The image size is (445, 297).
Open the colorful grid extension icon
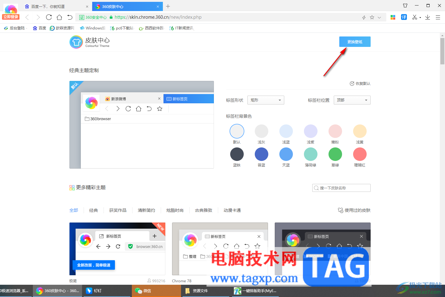click(x=393, y=17)
